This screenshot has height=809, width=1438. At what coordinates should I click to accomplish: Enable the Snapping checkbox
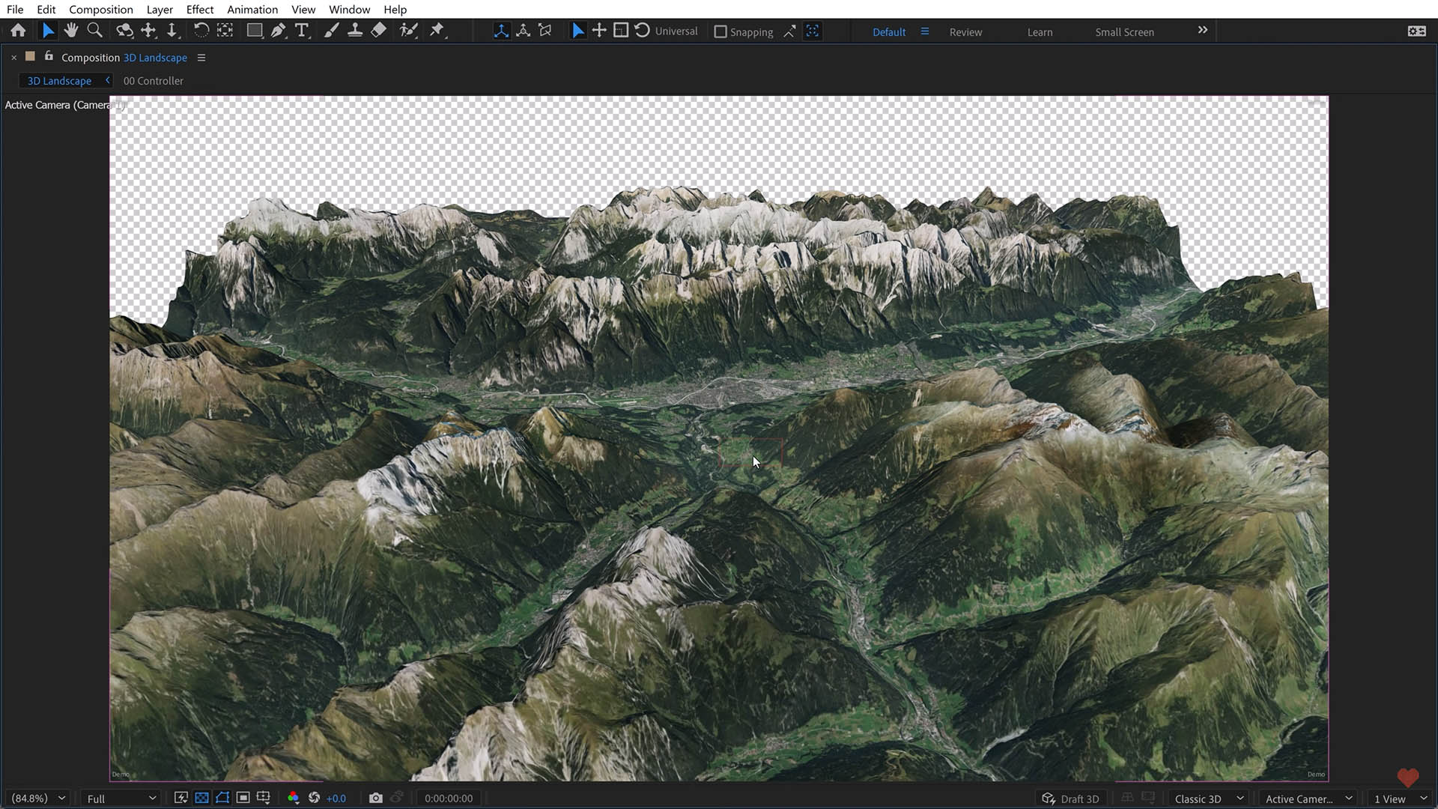click(x=721, y=31)
